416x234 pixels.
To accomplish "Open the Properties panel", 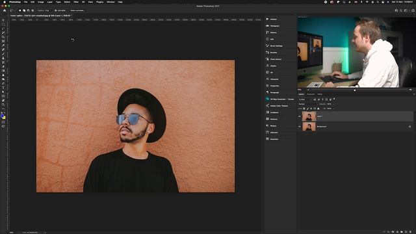I will click(273, 86).
